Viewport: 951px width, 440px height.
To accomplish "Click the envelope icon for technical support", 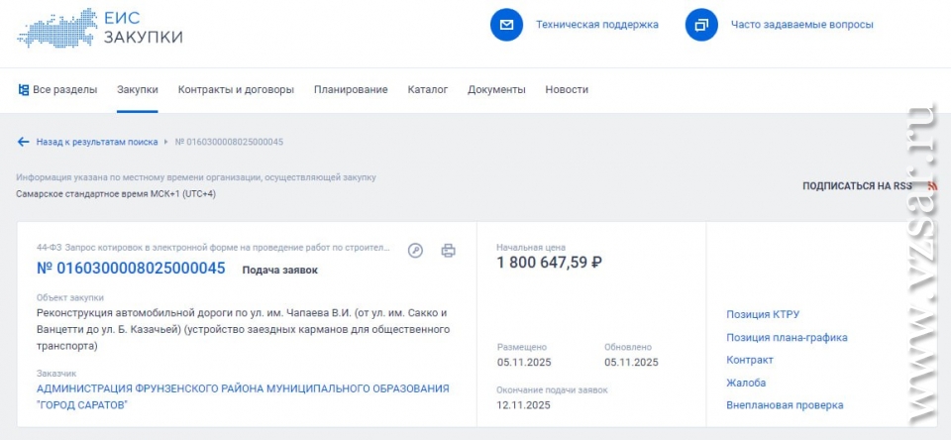I will point(506,25).
